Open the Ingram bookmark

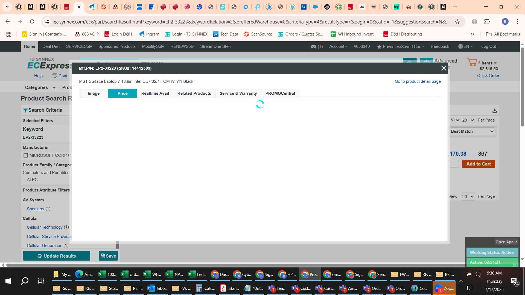149,34
